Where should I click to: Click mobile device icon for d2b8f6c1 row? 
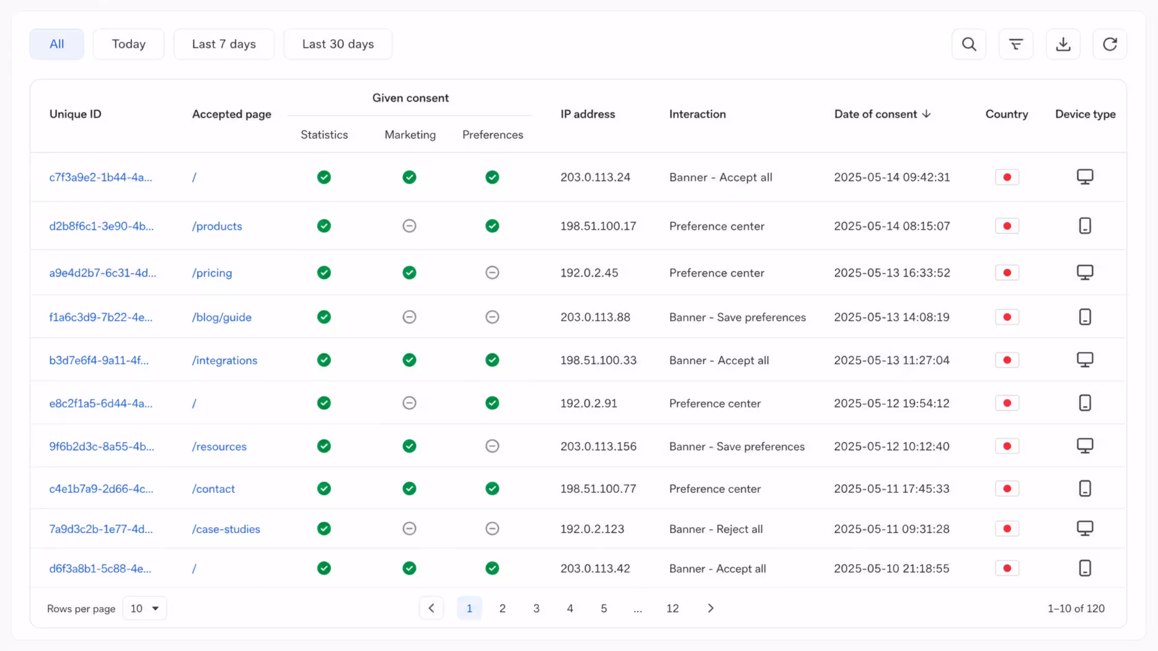[x=1085, y=226]
